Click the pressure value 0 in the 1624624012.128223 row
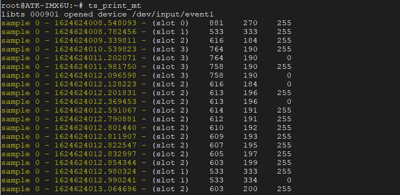 pos(289,83)
